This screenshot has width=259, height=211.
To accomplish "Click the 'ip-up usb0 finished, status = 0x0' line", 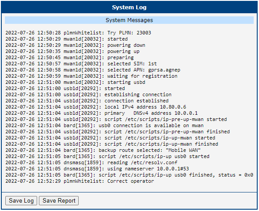I will (129, 175).
